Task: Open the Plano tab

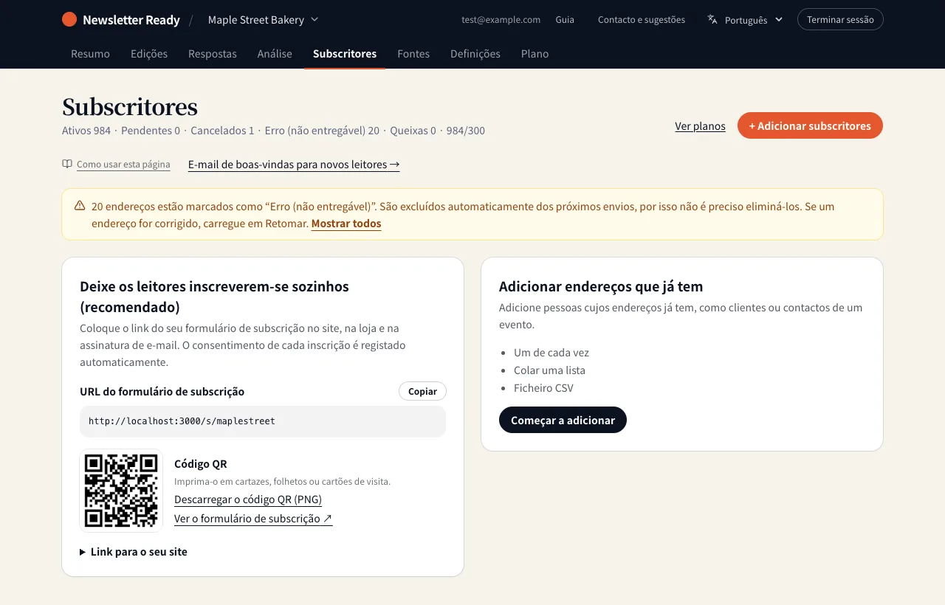Action: [535, 53]
